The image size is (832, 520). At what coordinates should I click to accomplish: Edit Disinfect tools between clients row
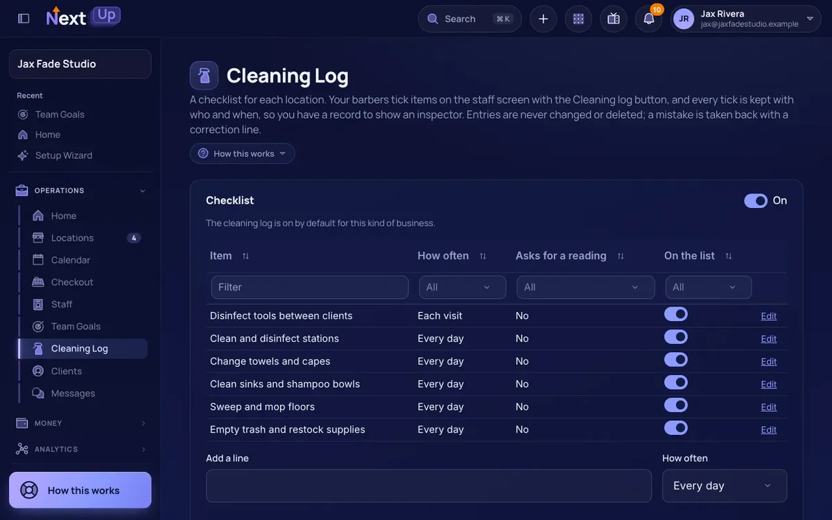(x=769, y=316)
